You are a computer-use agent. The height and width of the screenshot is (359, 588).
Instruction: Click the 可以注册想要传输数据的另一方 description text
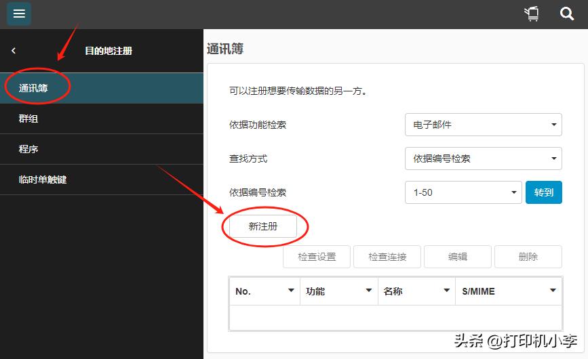point(298,91)
